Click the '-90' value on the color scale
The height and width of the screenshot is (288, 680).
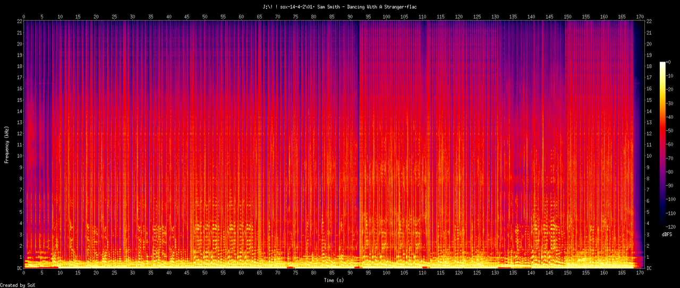coord(670,186)
